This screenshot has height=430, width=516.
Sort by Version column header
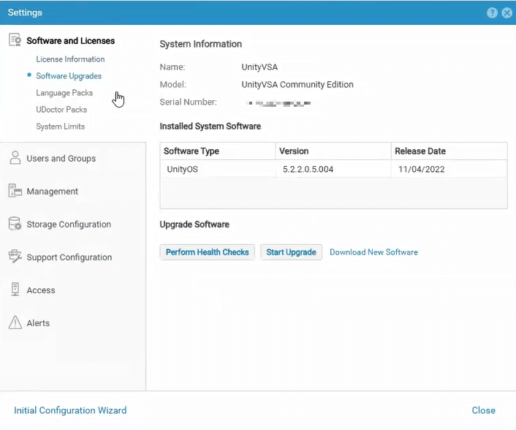coord(333,151)
